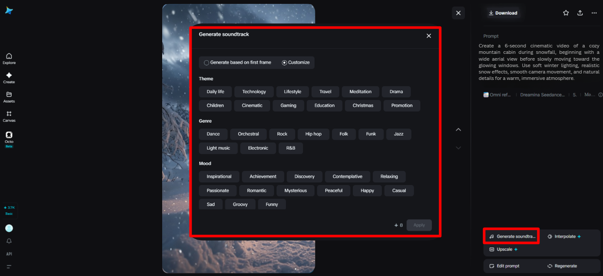Go to previous item with up chevron
The image size is (603, 276).
(458, 129)
